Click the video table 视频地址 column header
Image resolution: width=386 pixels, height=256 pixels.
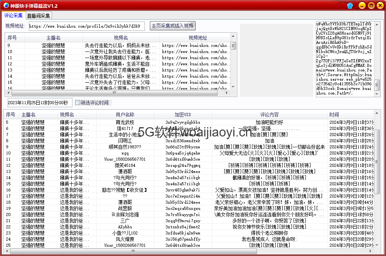click(195, 38)
